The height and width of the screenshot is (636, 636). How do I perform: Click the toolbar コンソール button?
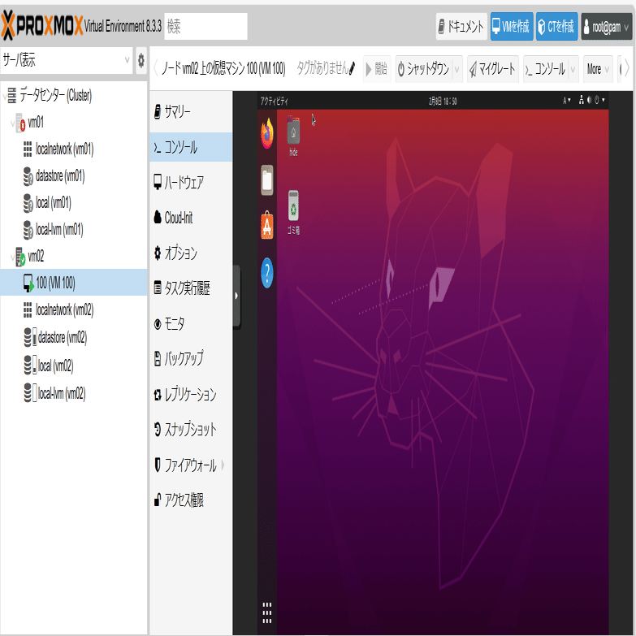[546, 69]
